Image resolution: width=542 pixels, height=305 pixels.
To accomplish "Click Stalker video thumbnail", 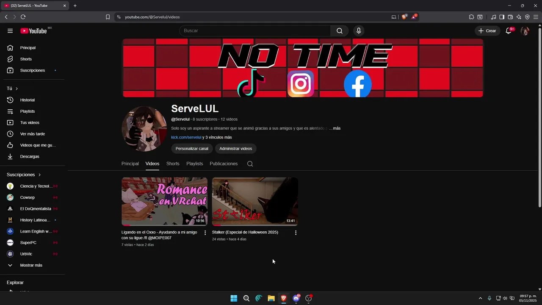I will [x=255, y=202].
